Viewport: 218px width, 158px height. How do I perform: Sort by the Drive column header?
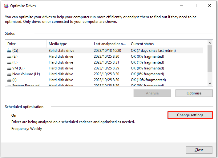(26, 44)
